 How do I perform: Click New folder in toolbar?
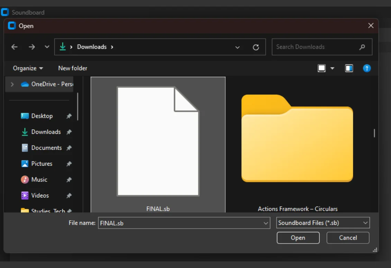(x=73, y=68)
